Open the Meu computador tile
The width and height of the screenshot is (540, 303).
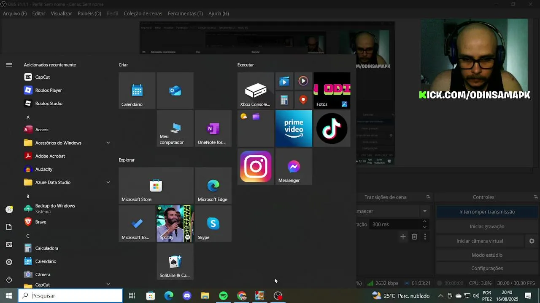[175, 128]
